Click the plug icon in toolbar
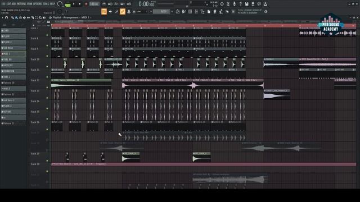This screenshot has width=360, height=202. point(215,11)
